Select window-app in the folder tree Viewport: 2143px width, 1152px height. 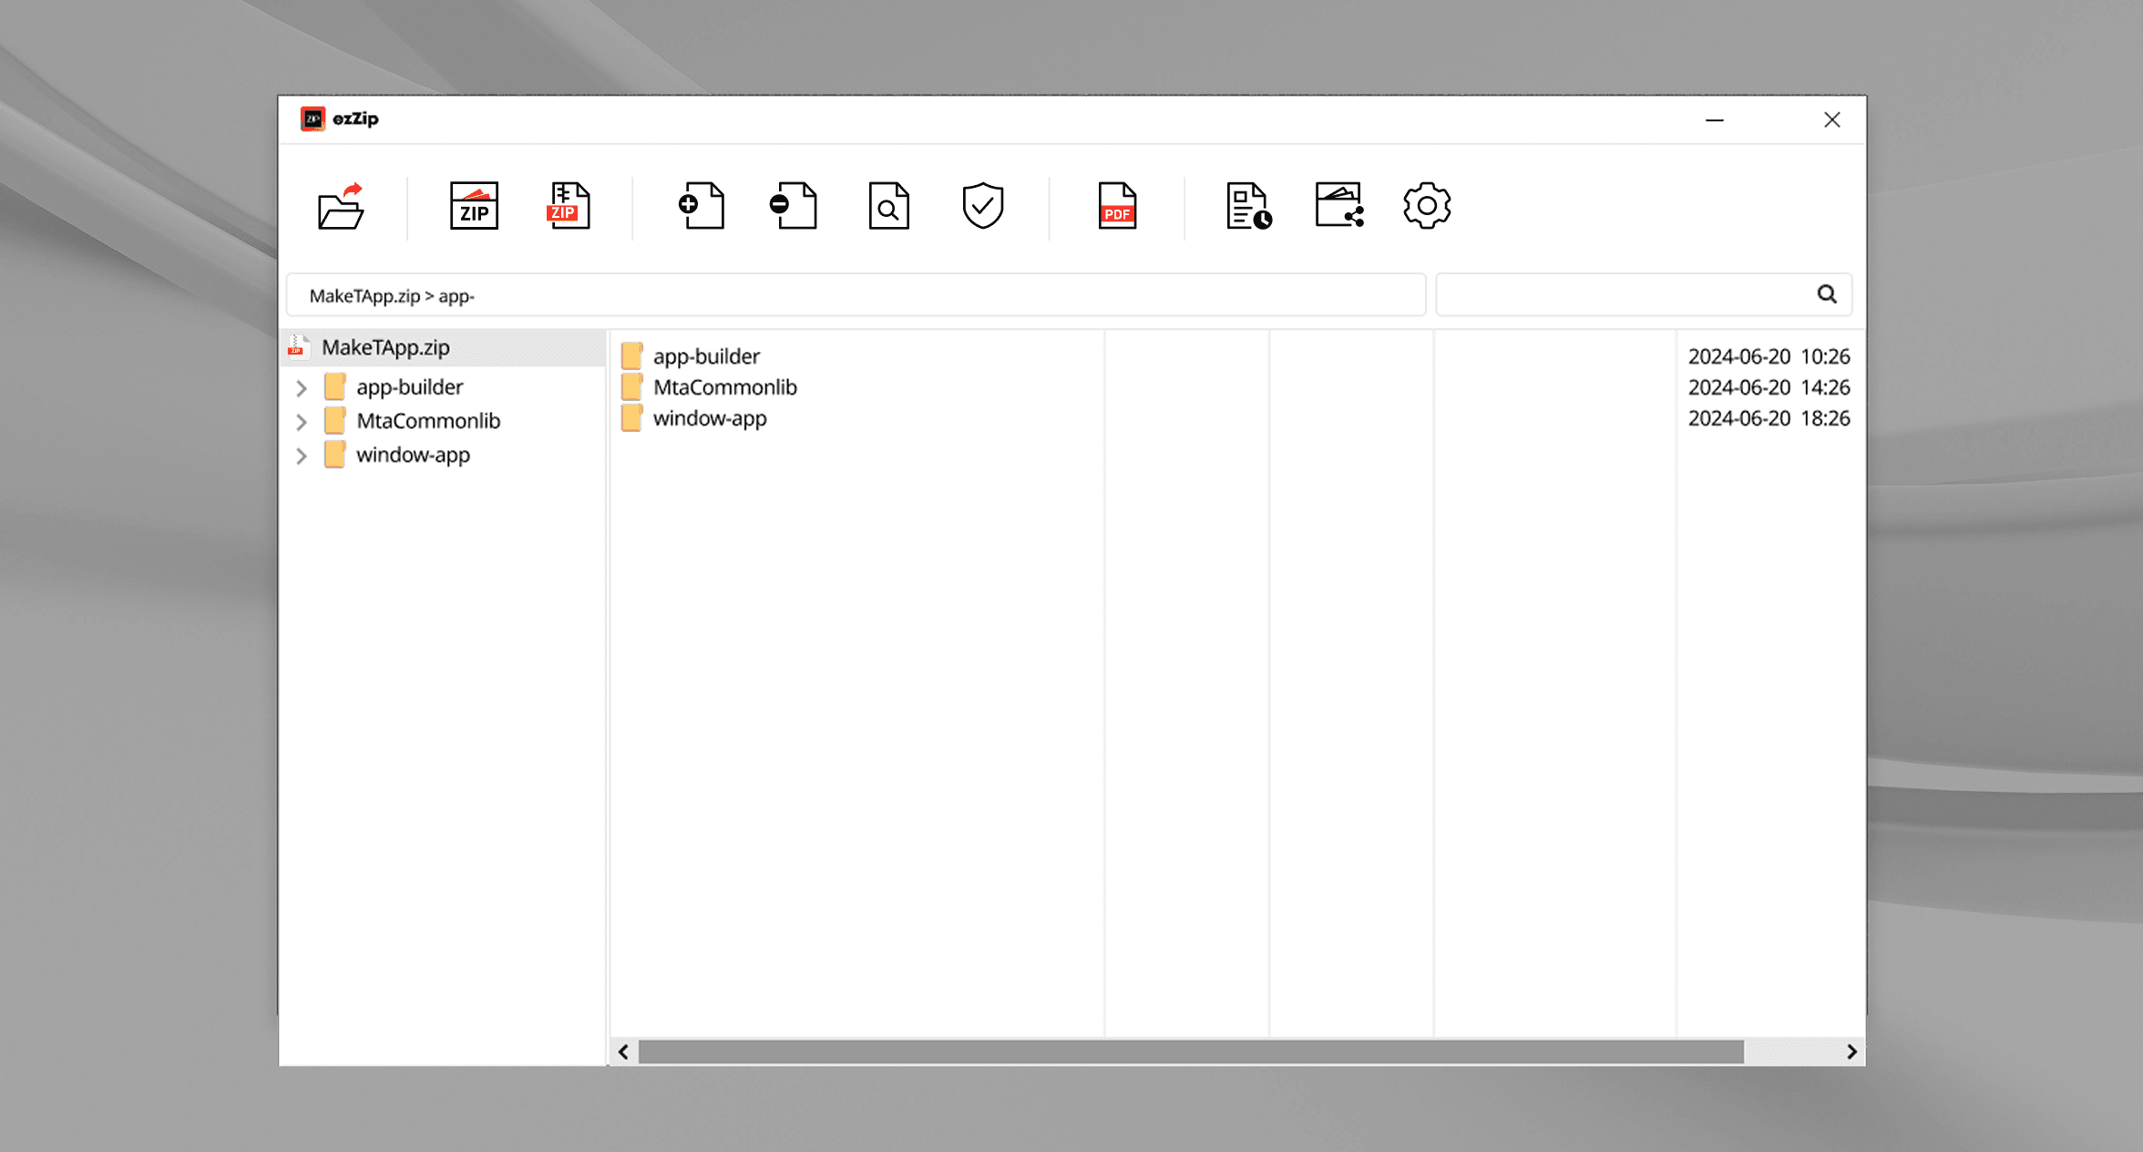click(413, 455)
